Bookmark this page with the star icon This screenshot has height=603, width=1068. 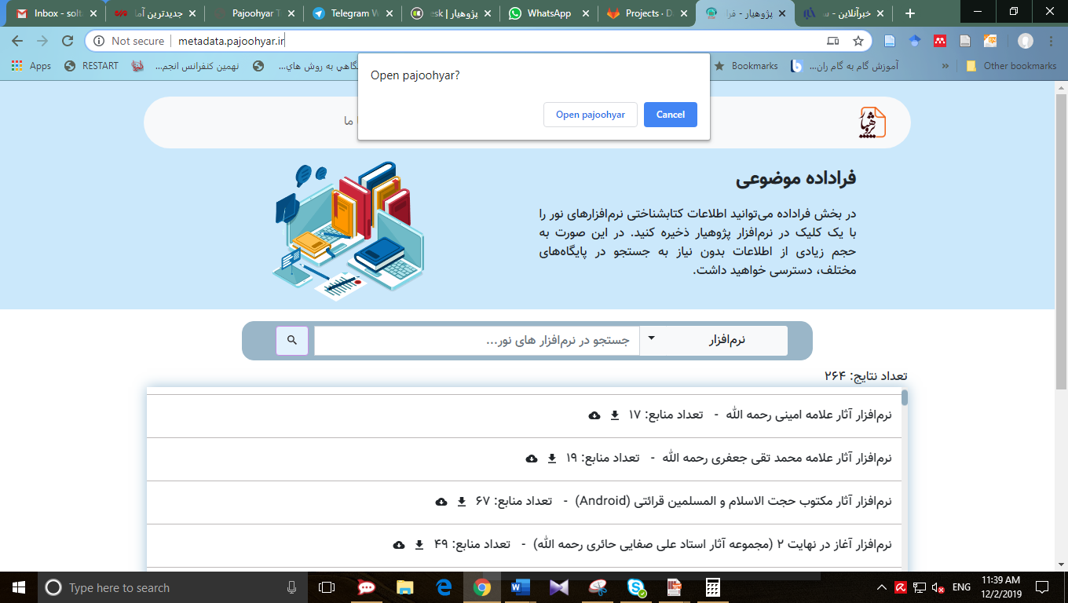click(858, 41)
